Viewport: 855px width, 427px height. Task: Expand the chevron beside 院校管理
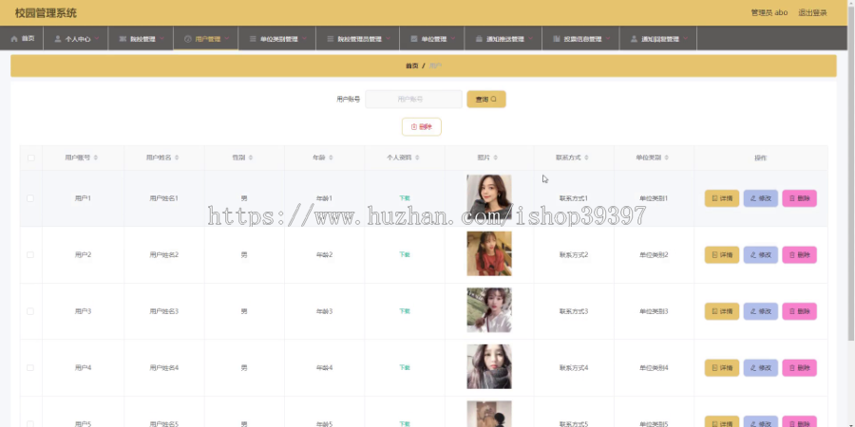[x=161, y=39]
